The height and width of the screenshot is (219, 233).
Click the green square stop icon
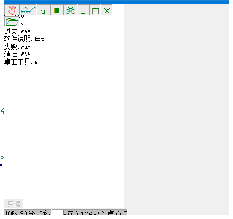pos(57,10)
